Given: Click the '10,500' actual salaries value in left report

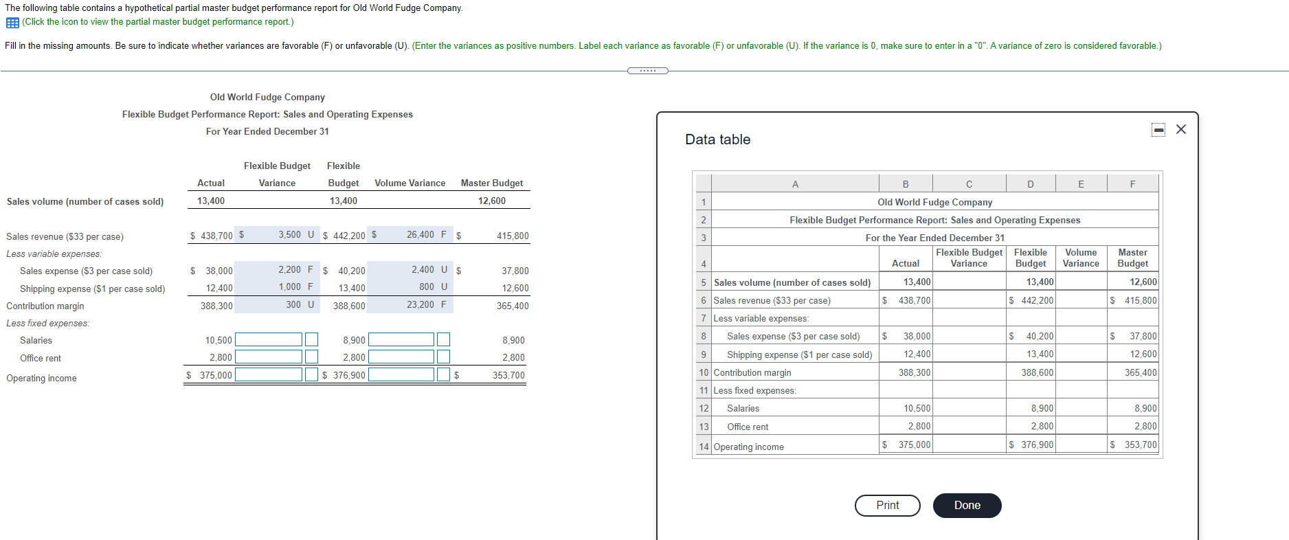Looking at the screenshot, I should point(218,340).
